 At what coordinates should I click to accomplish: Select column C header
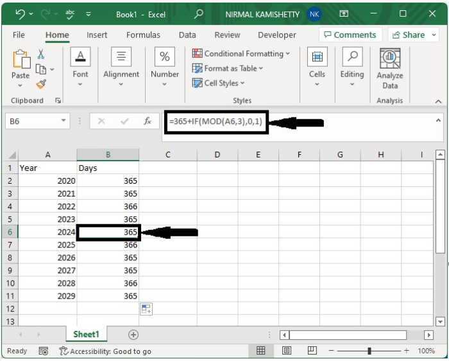tap(168, 155)
